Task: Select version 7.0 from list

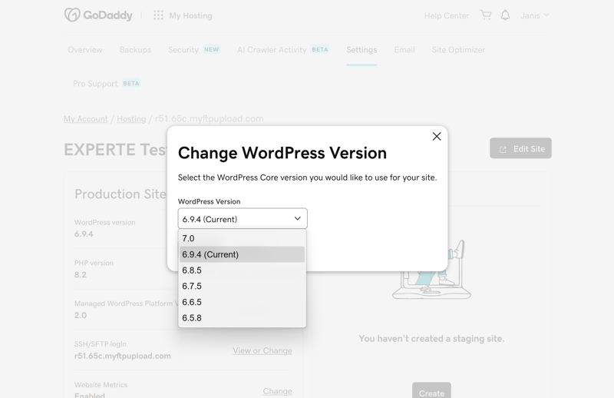Action: coord(242,238)
